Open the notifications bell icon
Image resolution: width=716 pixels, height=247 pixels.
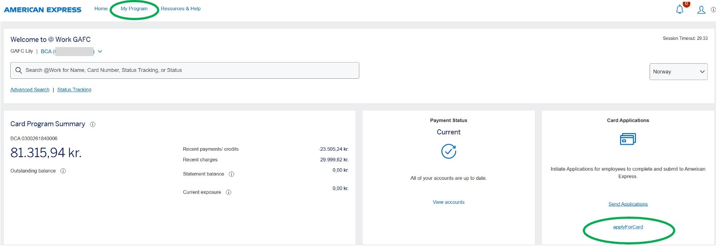tap(680, 9)
